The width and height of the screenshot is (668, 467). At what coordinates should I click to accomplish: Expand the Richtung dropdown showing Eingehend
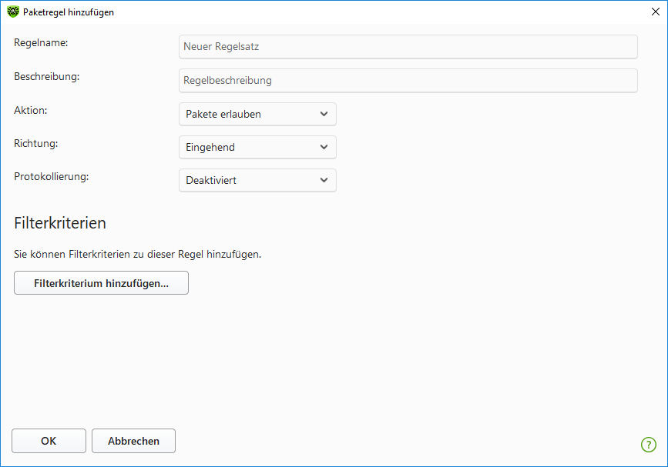click(257, 147)
